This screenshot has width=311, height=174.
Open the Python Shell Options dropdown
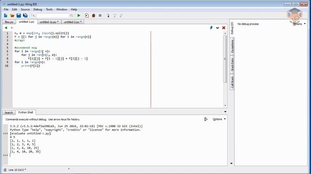pos(219,119)
